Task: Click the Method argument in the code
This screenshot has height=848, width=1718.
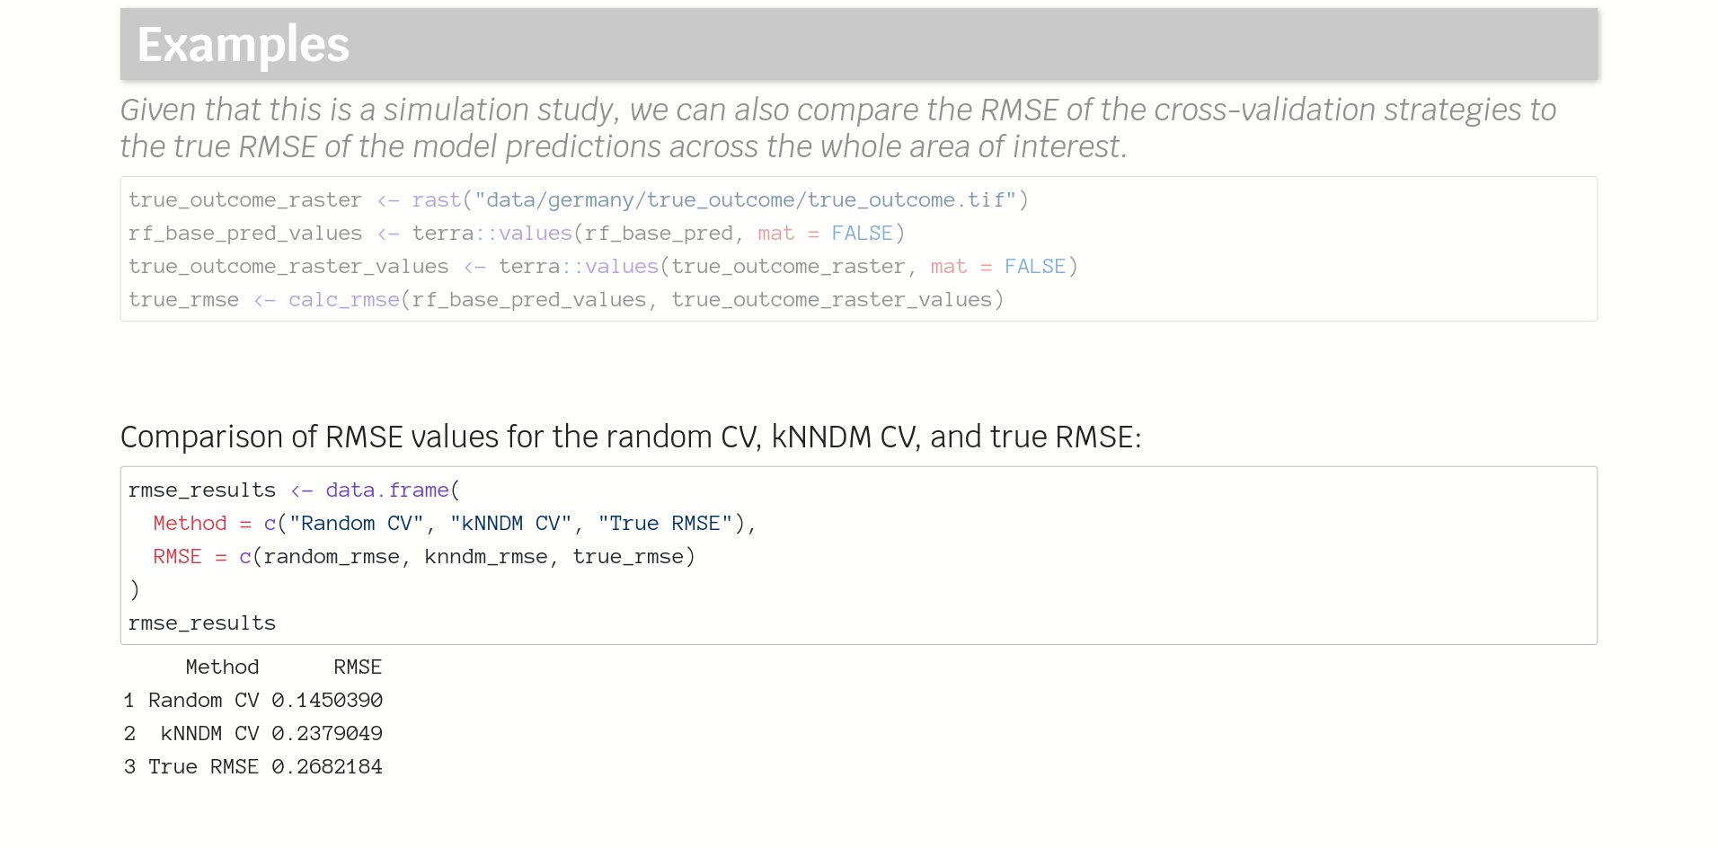Action: (x=190, y=523)
